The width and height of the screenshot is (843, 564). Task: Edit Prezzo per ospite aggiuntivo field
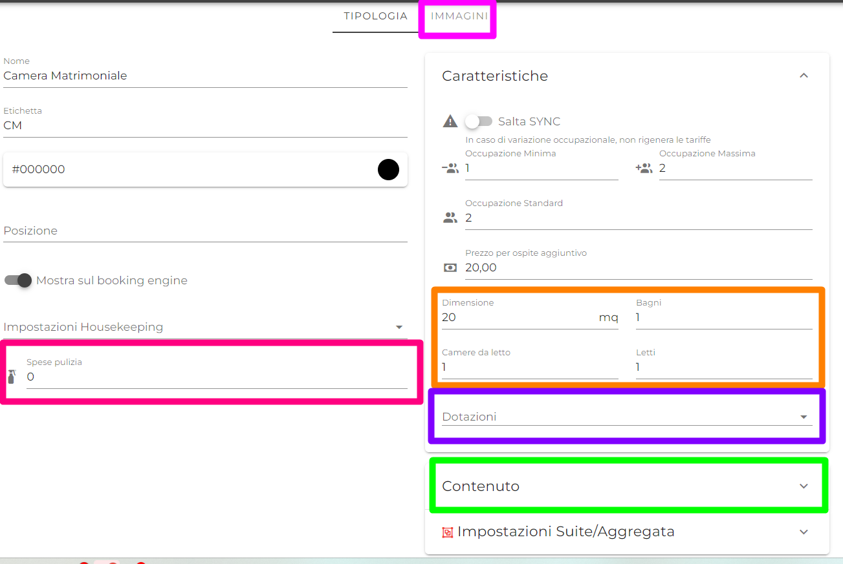(639, 268)
